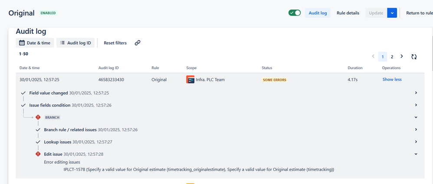Open the Date & time filter
Screen dimensions: 433x184
click(35, 43)
